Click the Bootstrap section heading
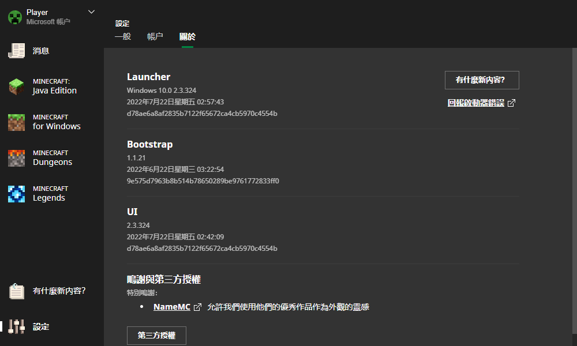This screenshot has width=577, height=346. (x=150, y=145)
